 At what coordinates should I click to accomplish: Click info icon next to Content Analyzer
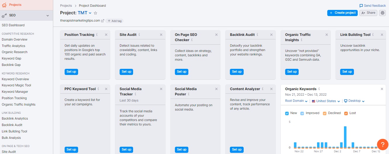click(263, 89)
